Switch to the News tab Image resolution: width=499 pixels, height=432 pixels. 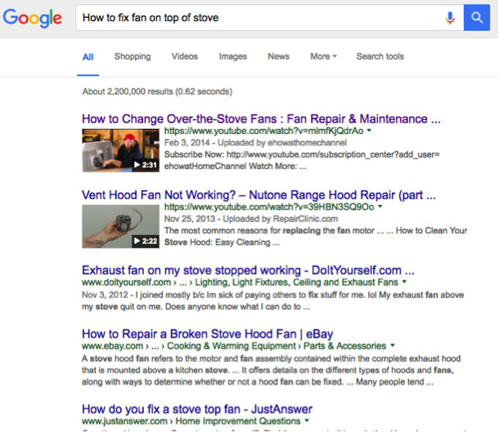pyautogui.click(x=278, y=56)
